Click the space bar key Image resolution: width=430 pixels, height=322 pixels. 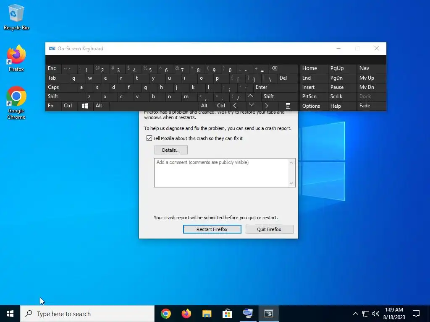coord(154,106)
